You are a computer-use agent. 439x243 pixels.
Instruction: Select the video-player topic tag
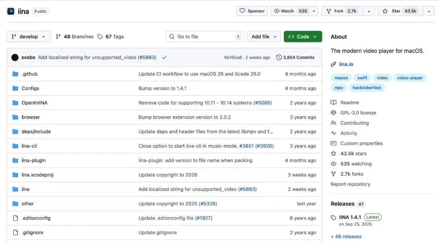pyautogui.click(x=410, y=78)
